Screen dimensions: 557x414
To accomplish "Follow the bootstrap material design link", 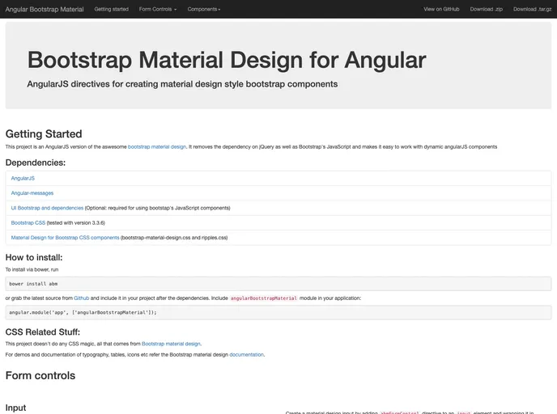I will [157, 147].
